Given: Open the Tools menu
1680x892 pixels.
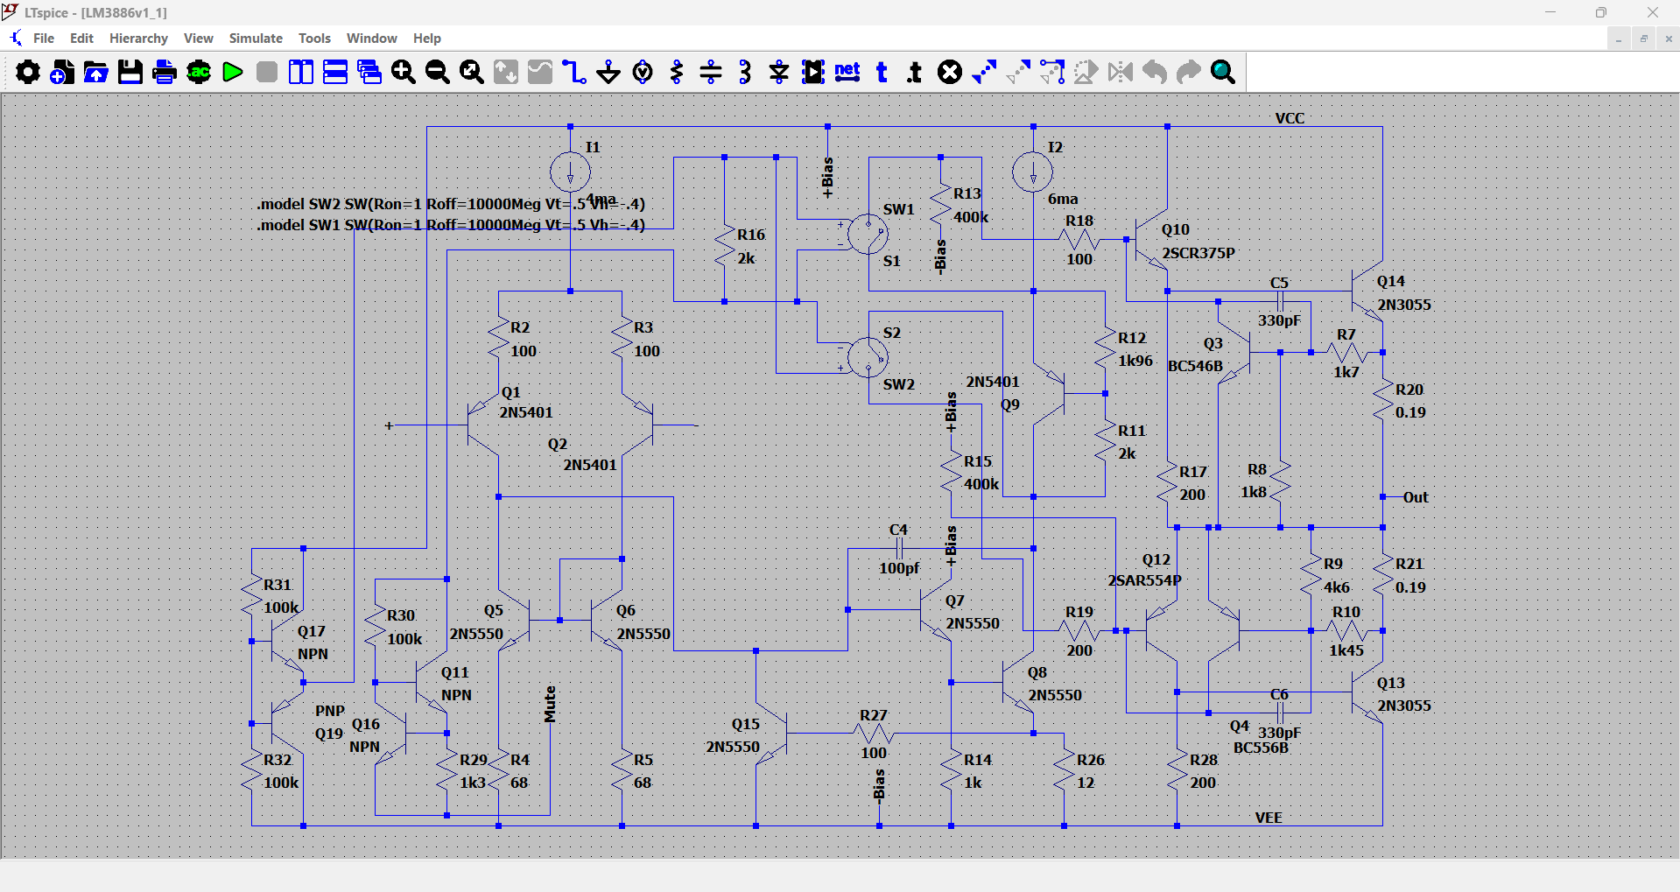Looking at the screenshot, I should coord(314,39).
